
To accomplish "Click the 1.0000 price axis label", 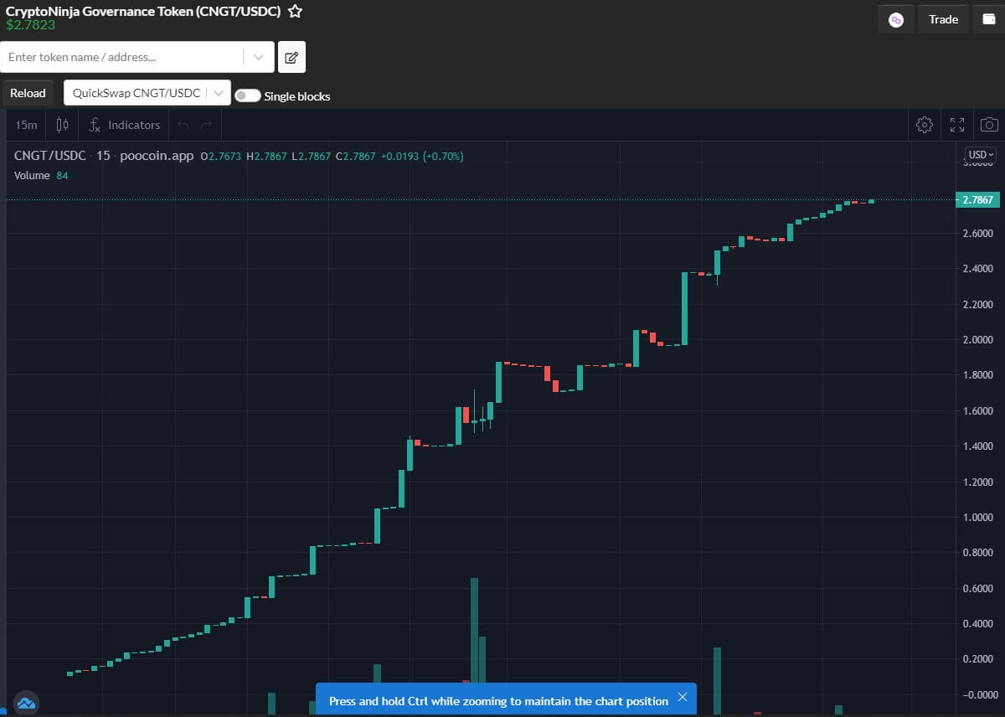I will [x=979, y=518].
